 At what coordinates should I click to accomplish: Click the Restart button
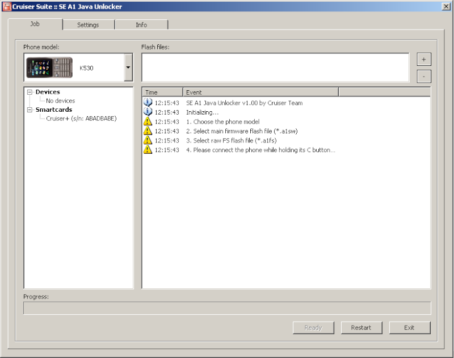point(361,327)
